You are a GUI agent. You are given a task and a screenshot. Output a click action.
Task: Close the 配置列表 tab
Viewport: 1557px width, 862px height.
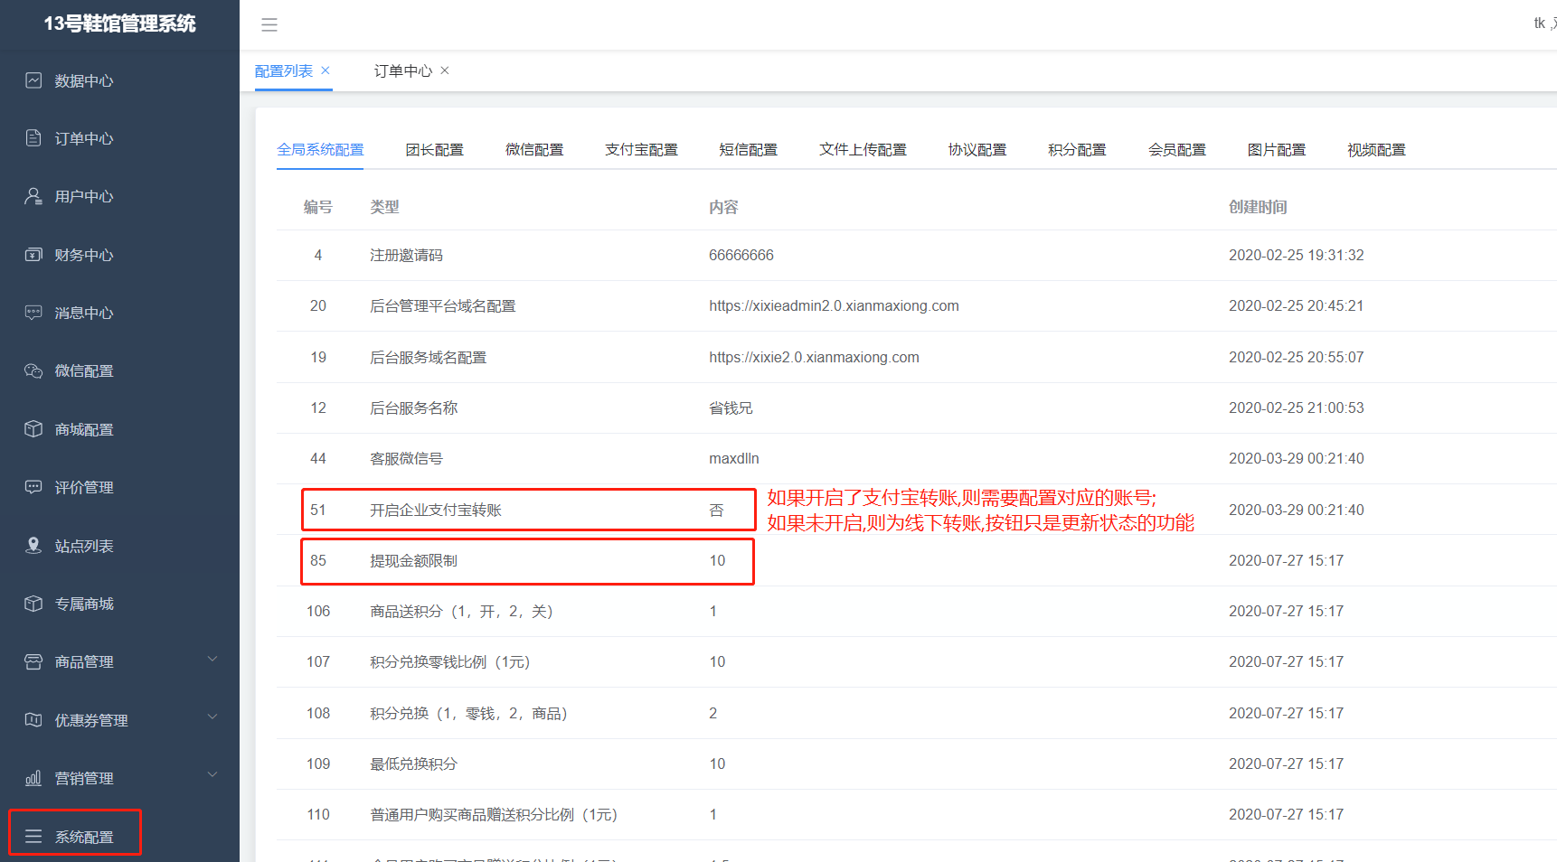pyautogui.click(x=326, y=70)
